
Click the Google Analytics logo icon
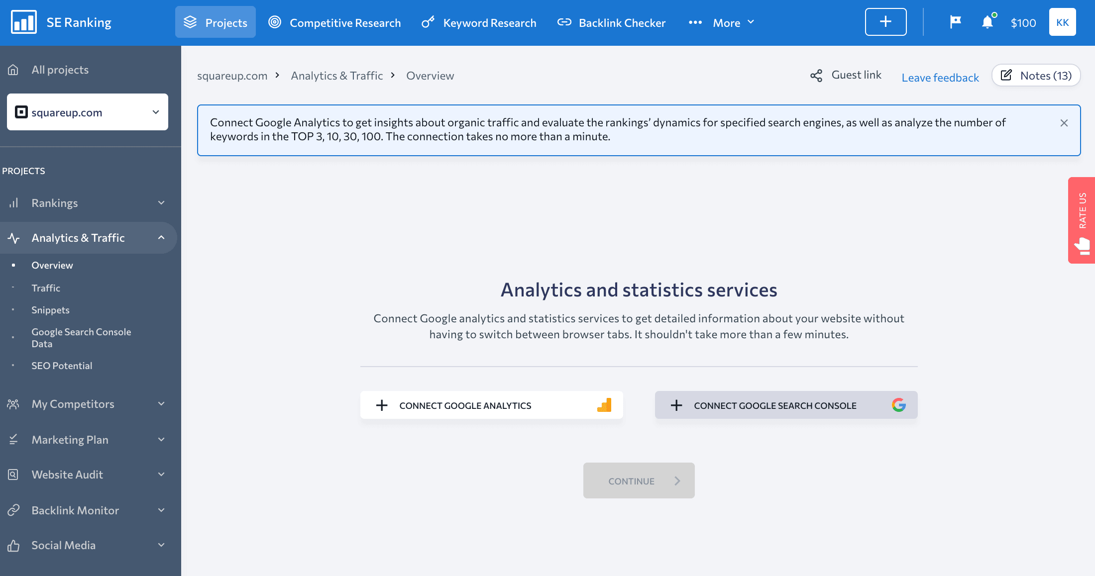pos(604,405)
